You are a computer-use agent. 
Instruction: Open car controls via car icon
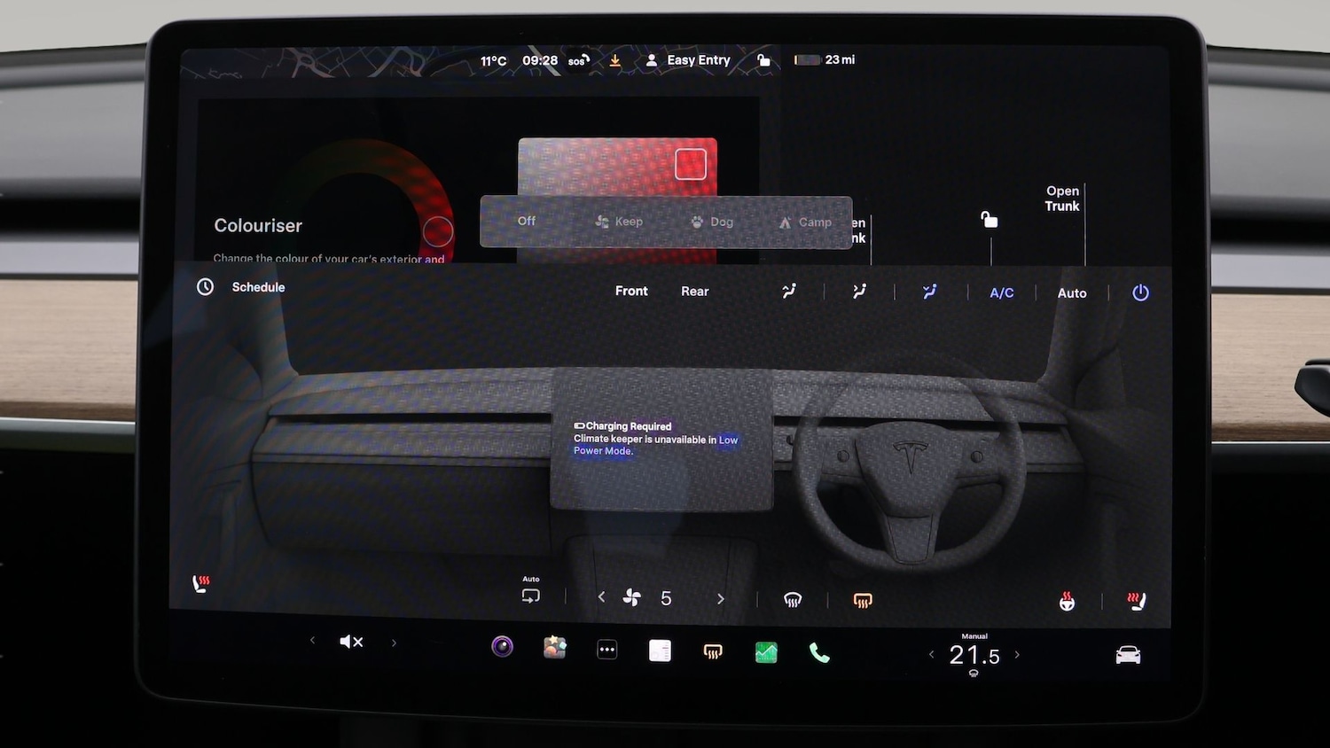coord(1128,655)
